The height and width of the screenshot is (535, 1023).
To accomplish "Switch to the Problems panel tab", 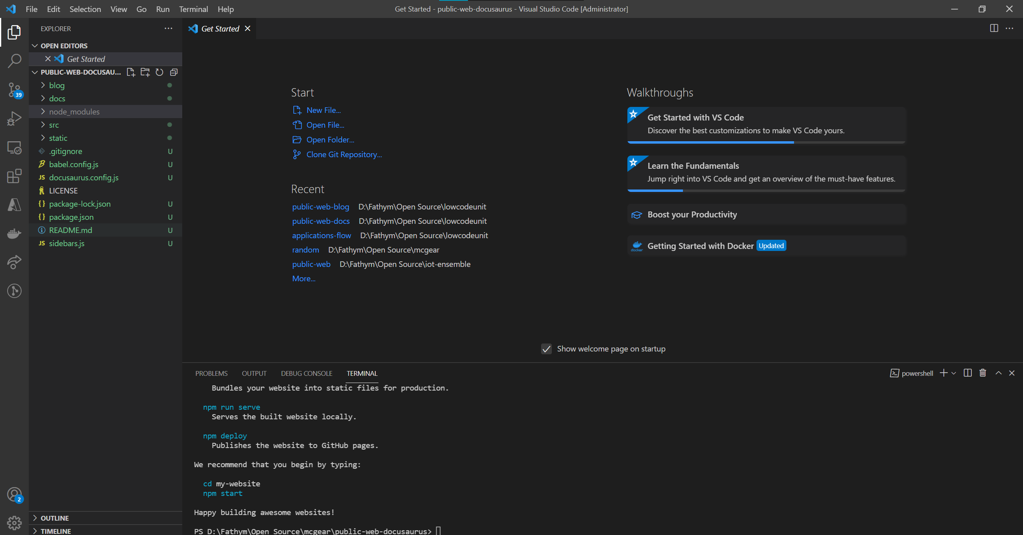I will tap(211, 373).
